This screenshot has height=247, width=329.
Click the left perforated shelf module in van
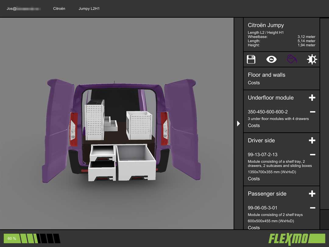pos(94,120)
